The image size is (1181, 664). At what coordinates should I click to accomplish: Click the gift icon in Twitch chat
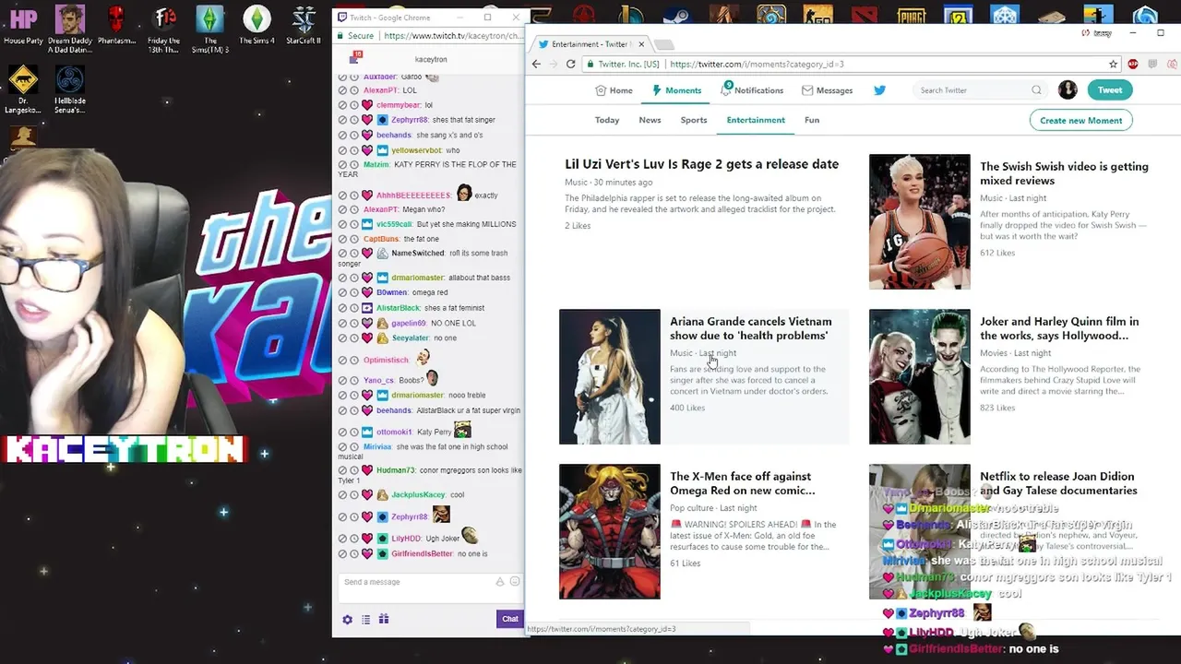pyautogui.click(x=384, y=619)
